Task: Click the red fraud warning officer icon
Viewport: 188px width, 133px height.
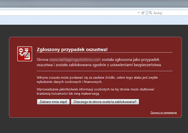Action: 24,54
